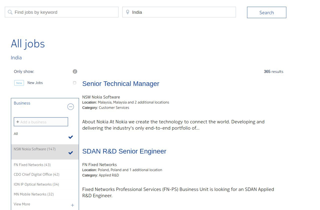Click the Search button
The image size is (320, 210).
point(266,12)
